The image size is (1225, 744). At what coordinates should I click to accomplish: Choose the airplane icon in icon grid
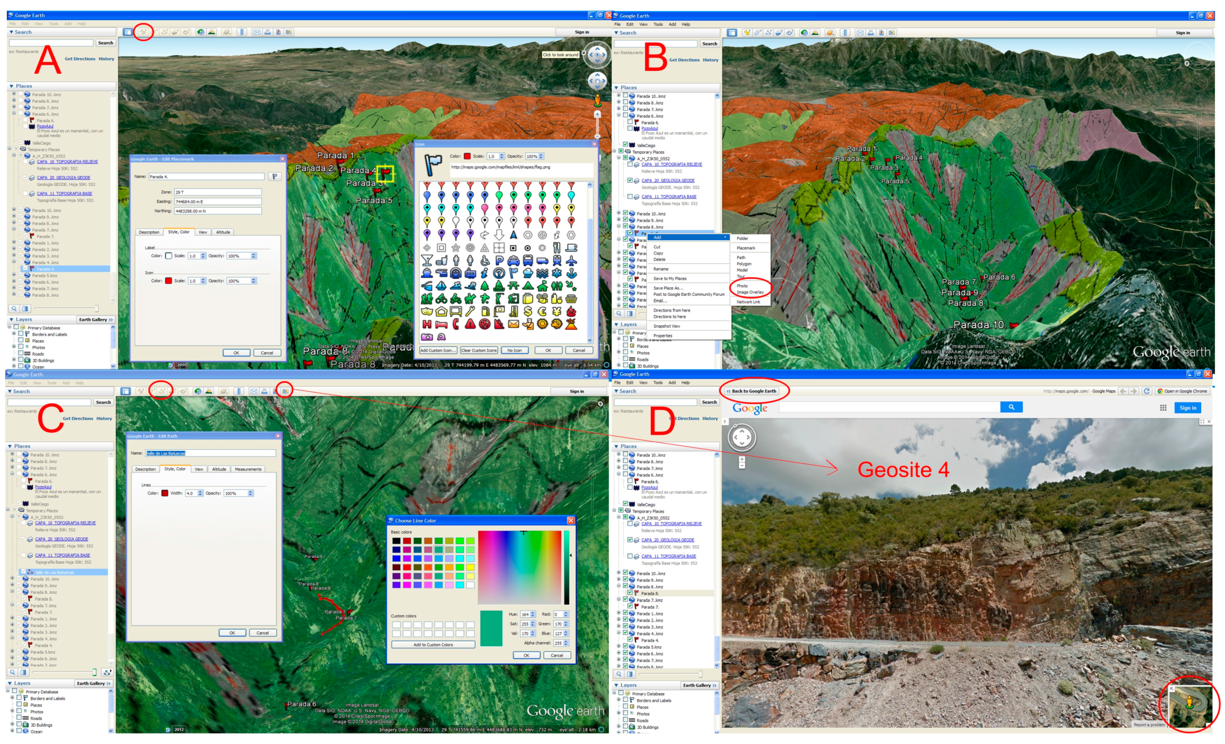tap(571, 260)
